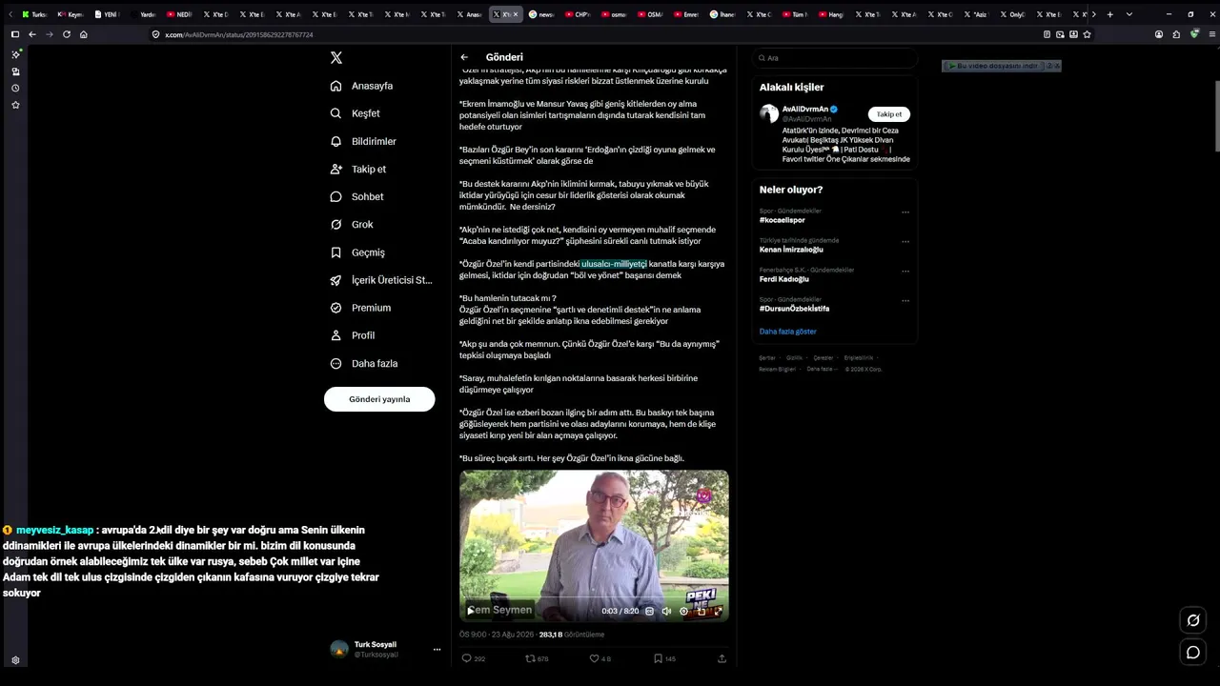
Task: Open the Keşfet search page
Action: pos(355,113)
